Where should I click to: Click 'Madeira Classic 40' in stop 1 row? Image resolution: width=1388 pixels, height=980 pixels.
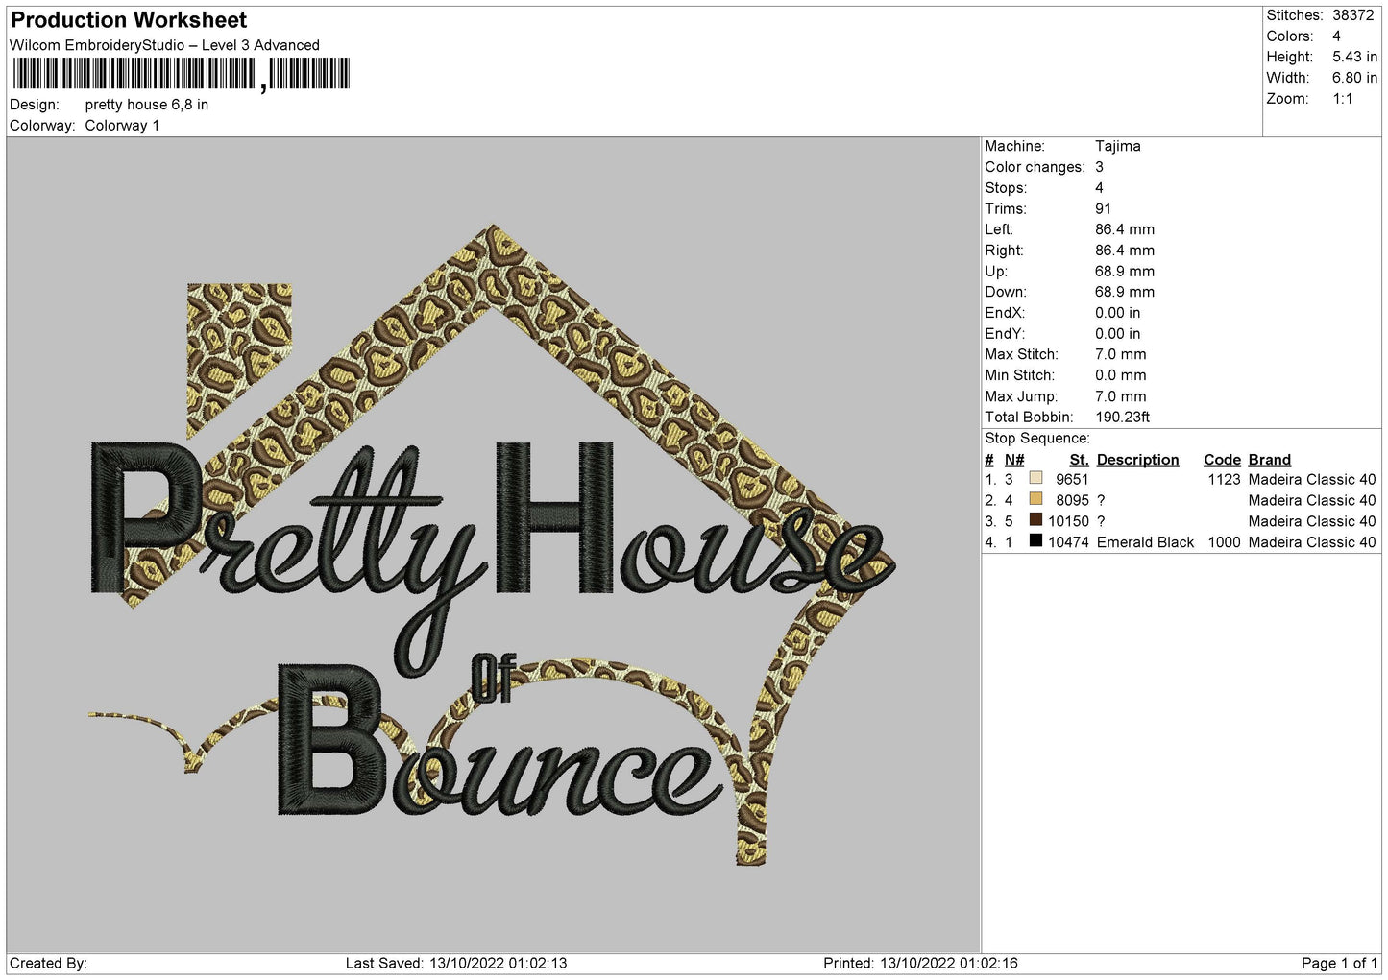[x=1312, y=480]
